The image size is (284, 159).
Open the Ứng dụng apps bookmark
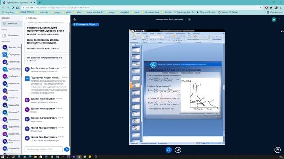tap(8, 12)
